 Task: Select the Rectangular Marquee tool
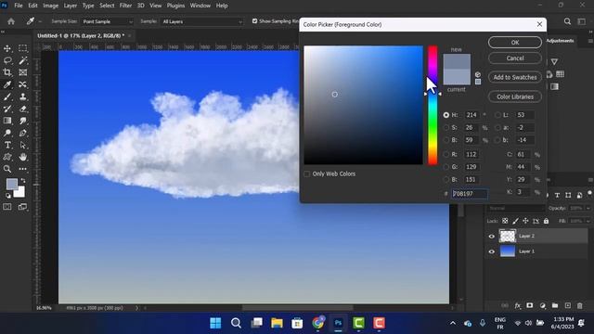point(22,48)
